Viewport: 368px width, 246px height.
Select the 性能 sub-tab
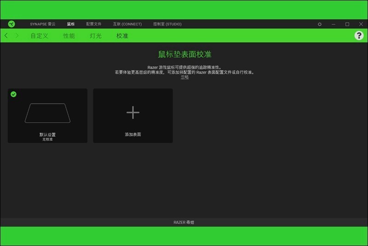pos(69,36)
